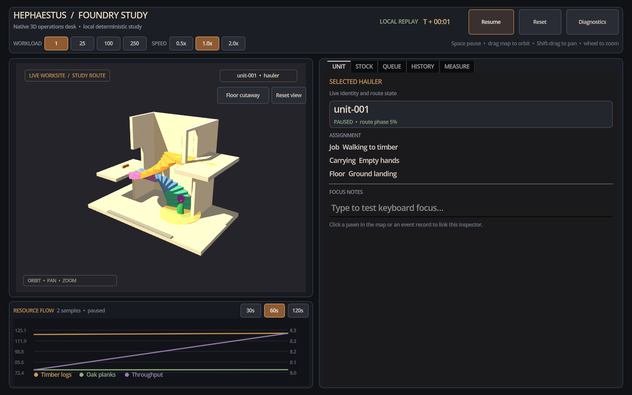632x395 pixels.
Task: Click the timber log on upper platform
Action: click(x=125, y=166)
